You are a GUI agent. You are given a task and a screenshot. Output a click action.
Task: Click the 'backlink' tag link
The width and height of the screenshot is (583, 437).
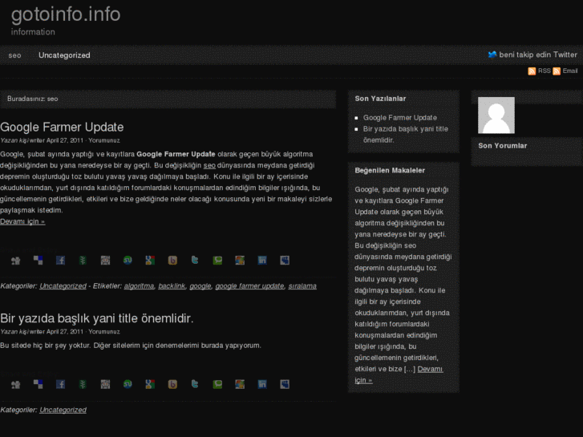[172, 285]
